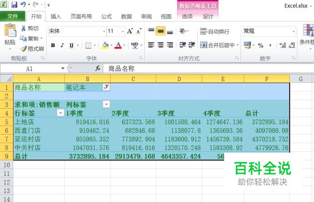
Task: Open merge and center dropdown arrow
Action: pyautogui.click(x=237, y=45)
